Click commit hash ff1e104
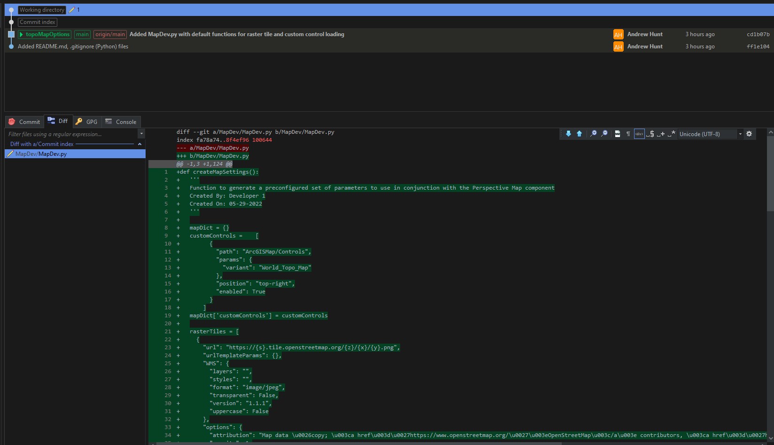This screenshot has width=774, height=445. tap(758, 46)
